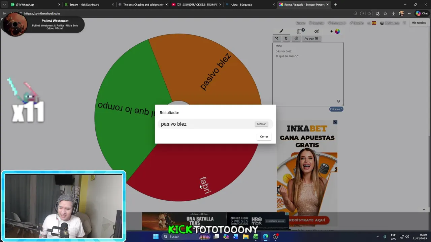Click the Entradas: 3 counter badge
431x242 pixels.
(x=336, y=109)
